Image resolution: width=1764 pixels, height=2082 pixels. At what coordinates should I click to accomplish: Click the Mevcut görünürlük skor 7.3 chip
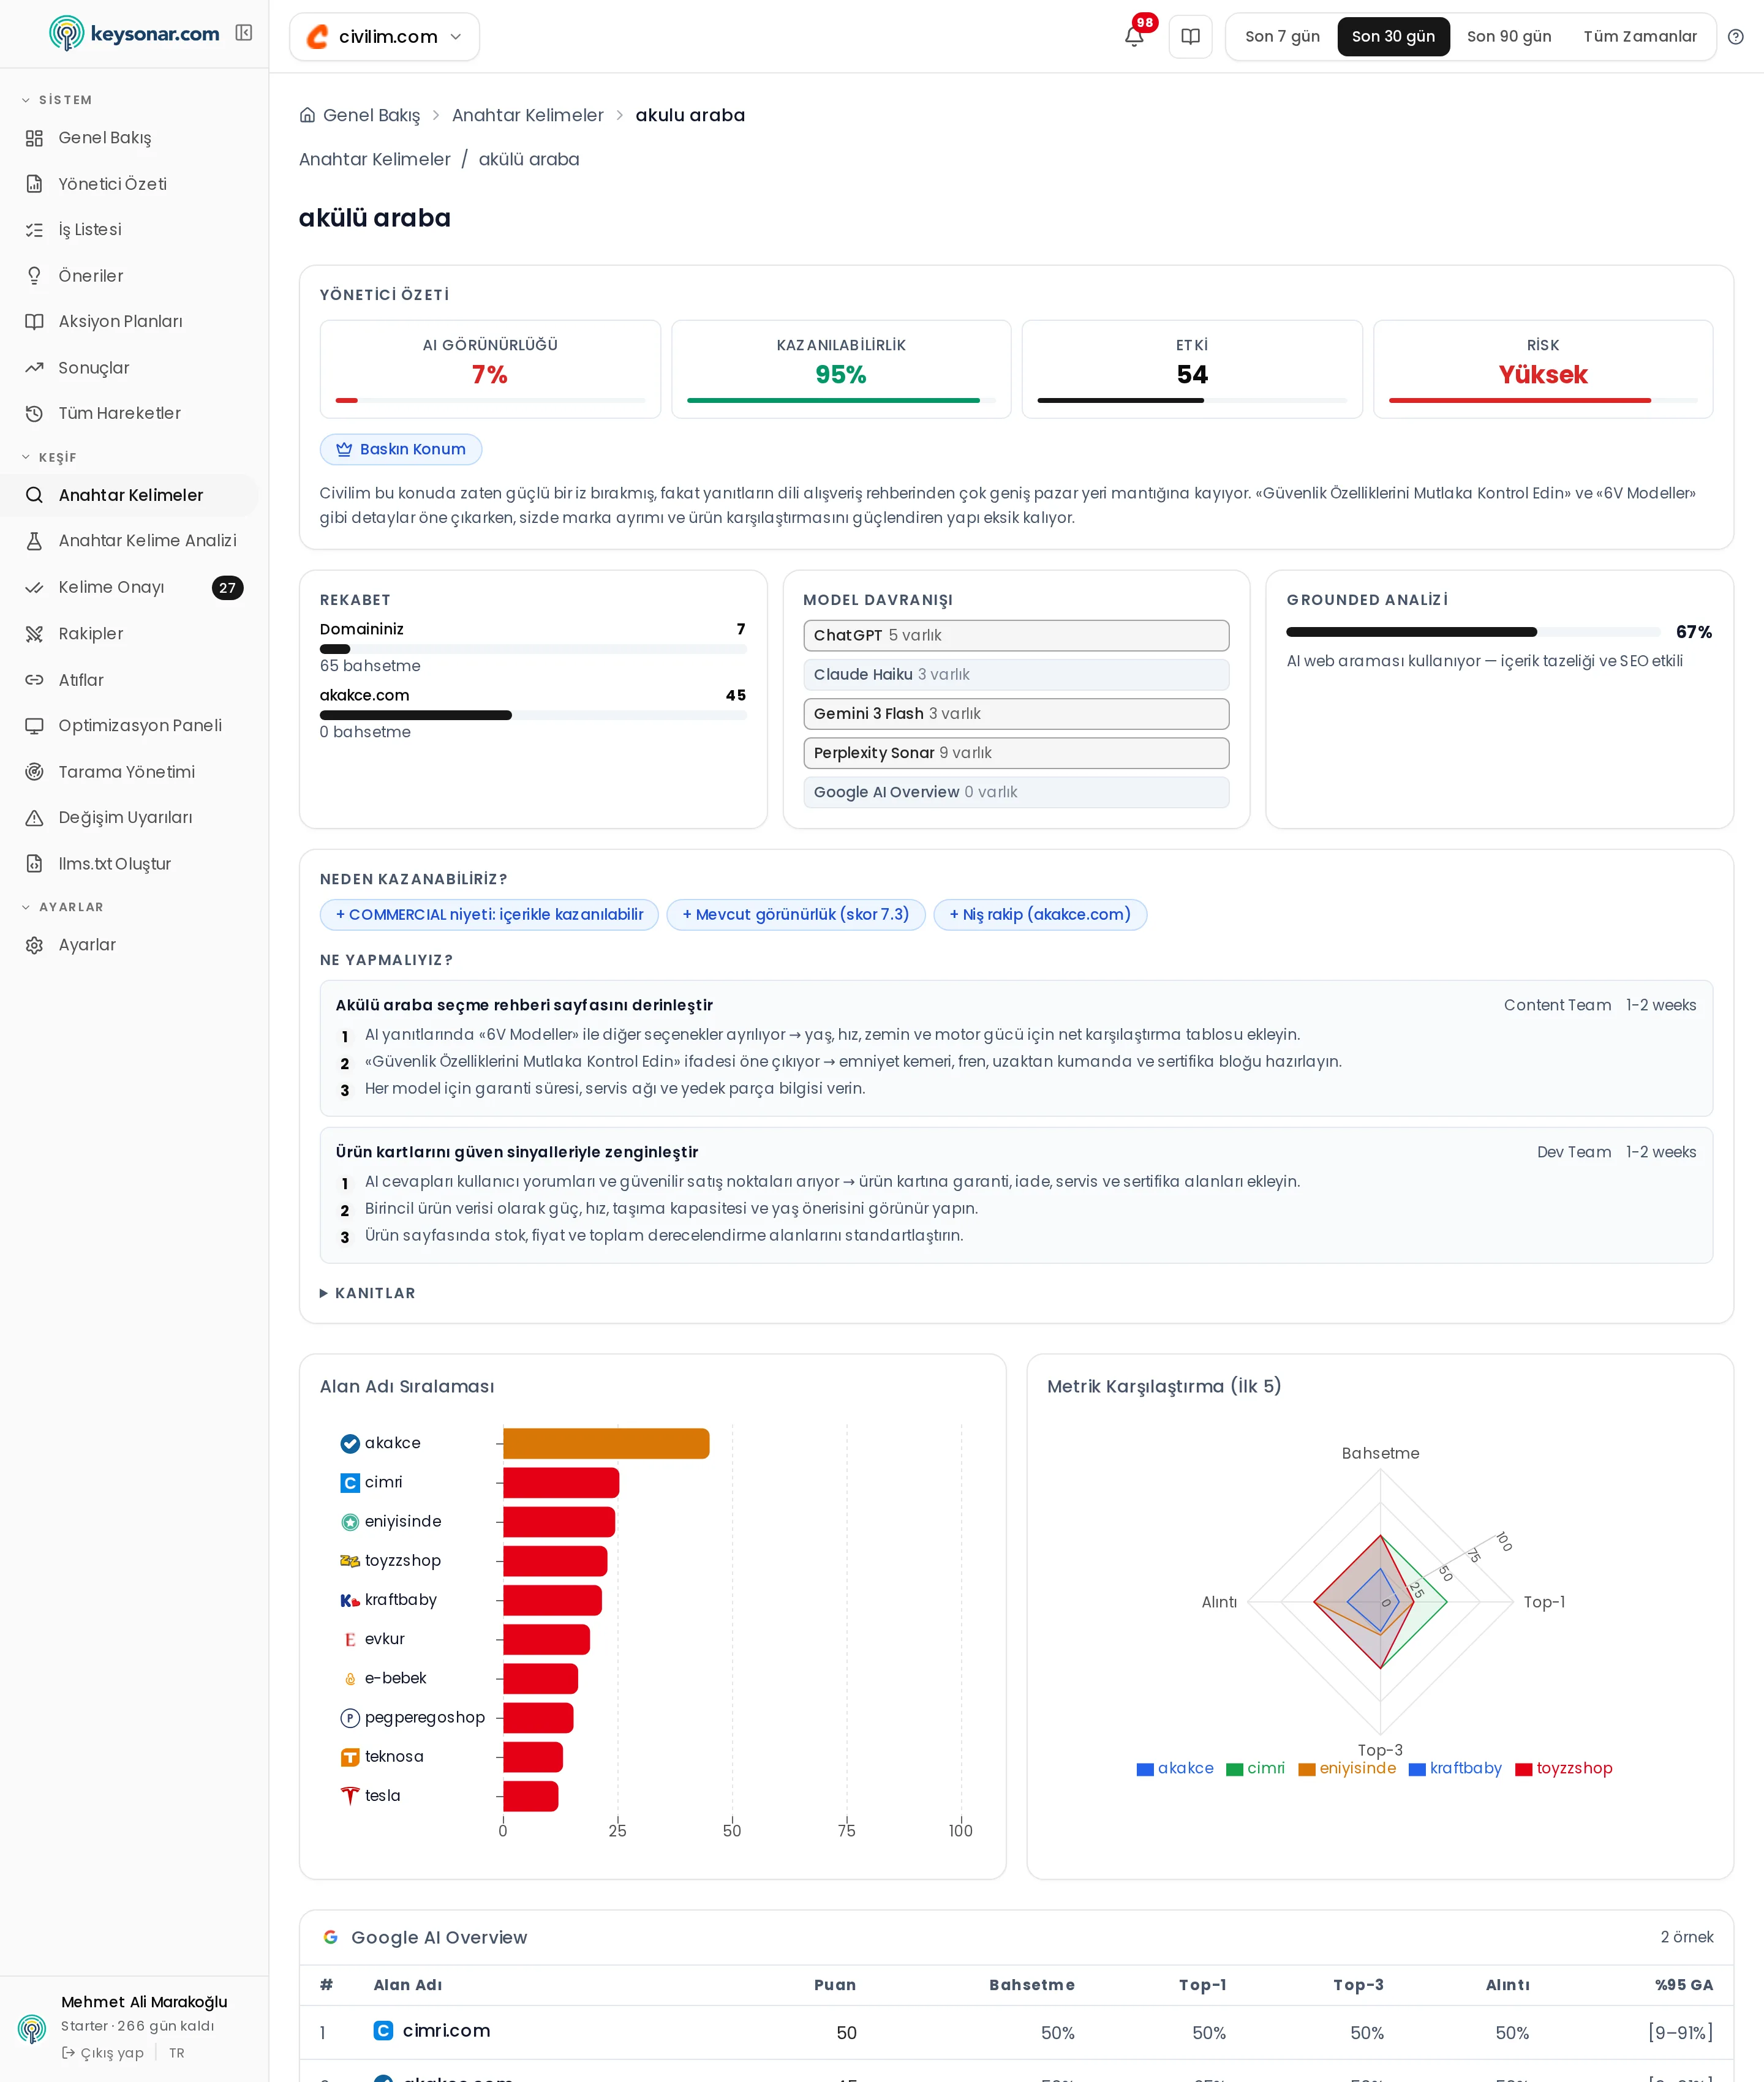(796, 915)
